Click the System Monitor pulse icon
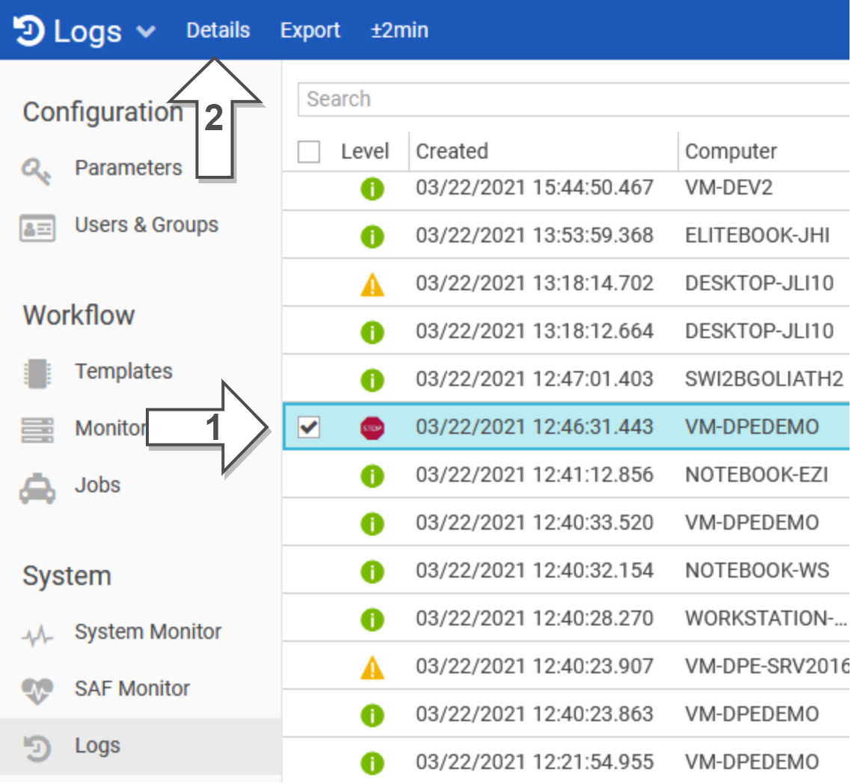 coord(37,636)
